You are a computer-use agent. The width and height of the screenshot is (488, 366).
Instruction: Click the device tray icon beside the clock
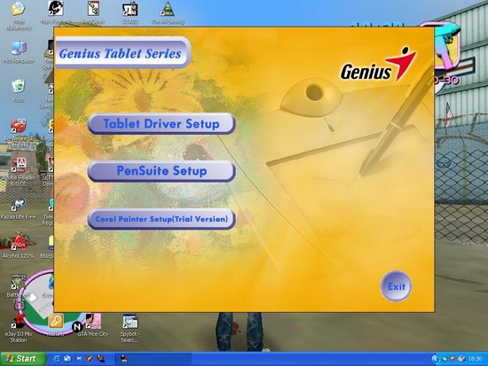tap(461, 359)
